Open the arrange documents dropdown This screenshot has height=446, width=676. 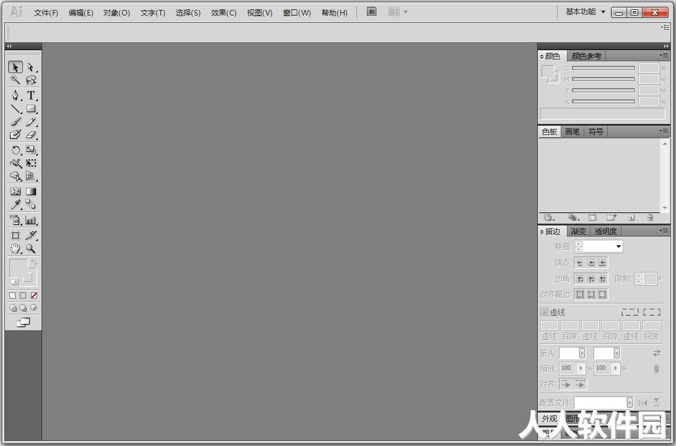398,12
